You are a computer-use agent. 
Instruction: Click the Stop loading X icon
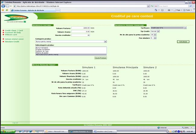[x=156, y=6]
